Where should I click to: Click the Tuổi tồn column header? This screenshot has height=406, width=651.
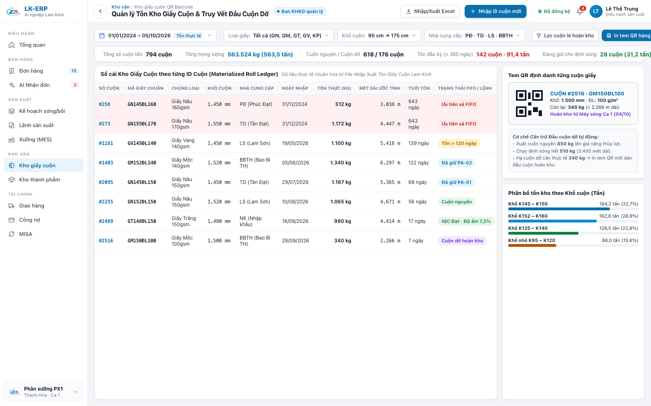(x=419, y=88)
